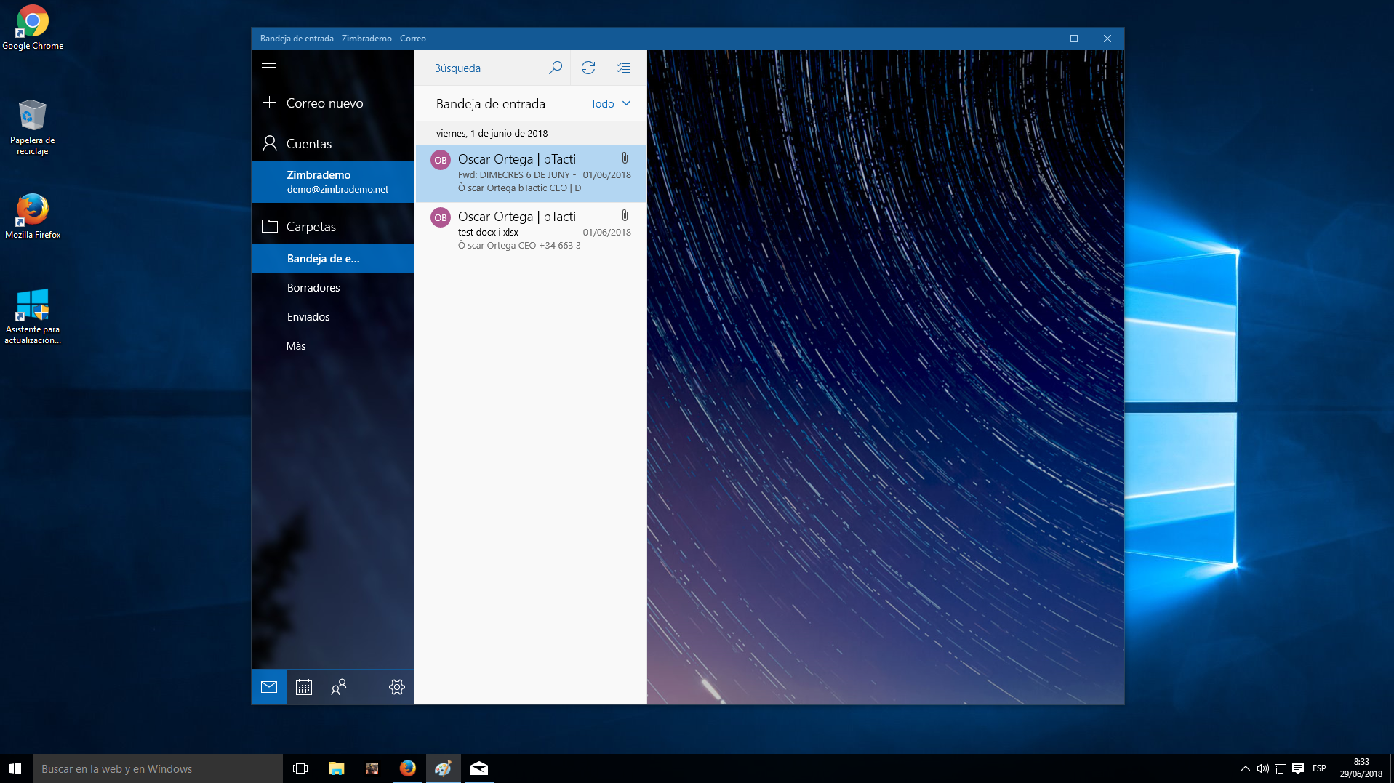This screenshot has height=783, width=1394.
Task: Click the taskbar icon left of Firefox
Action: (x=372, y=768)
